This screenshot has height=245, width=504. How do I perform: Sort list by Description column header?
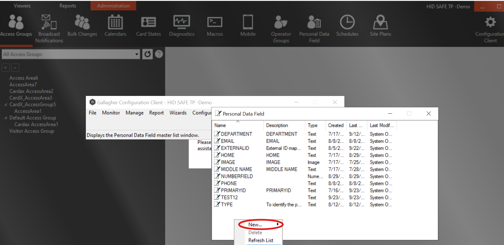(284, 125)
